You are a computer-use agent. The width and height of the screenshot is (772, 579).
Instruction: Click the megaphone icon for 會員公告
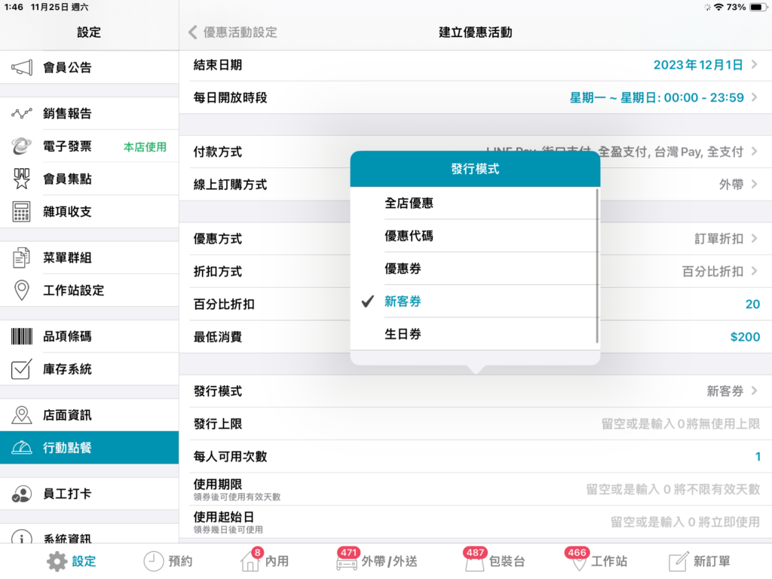[x=22, y=67]
